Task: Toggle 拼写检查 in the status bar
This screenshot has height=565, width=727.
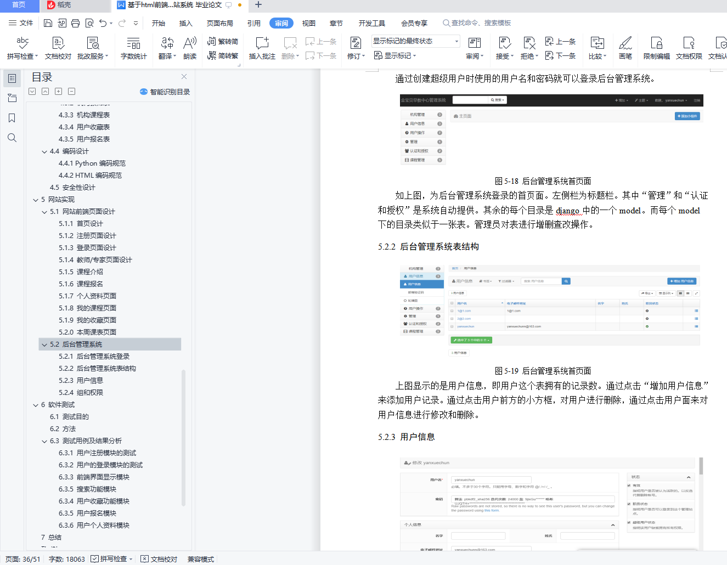Action: [112, 559]
